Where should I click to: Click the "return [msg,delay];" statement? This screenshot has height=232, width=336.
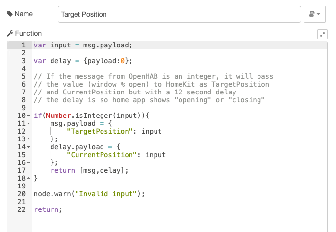(89, 170)
